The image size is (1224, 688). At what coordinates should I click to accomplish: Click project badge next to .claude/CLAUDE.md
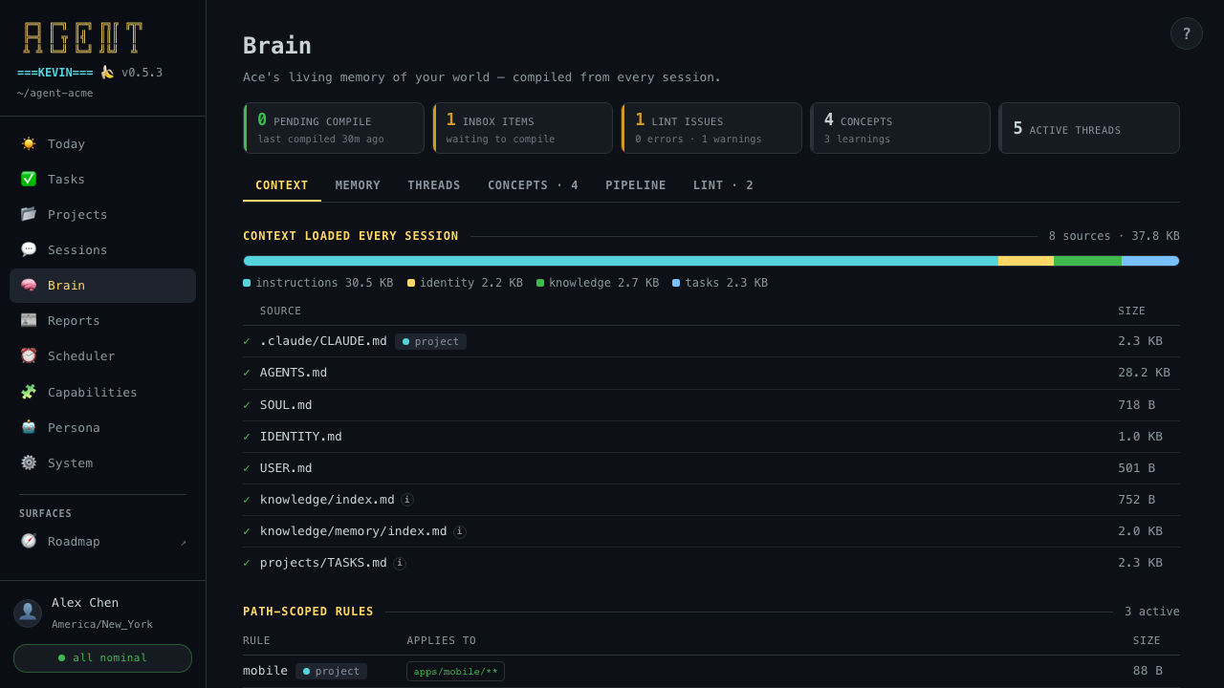tap(430, 341)
